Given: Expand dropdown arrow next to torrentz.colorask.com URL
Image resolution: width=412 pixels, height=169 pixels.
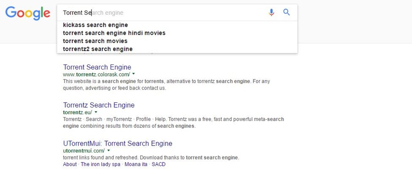Looking at the screenshot, I should (x=133, y=74).
